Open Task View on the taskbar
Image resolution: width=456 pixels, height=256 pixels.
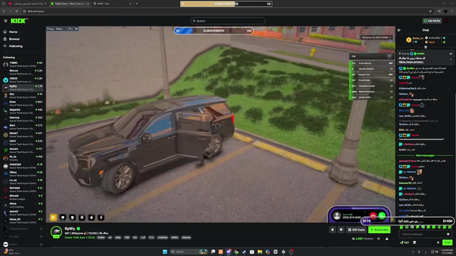coord(213,252)
